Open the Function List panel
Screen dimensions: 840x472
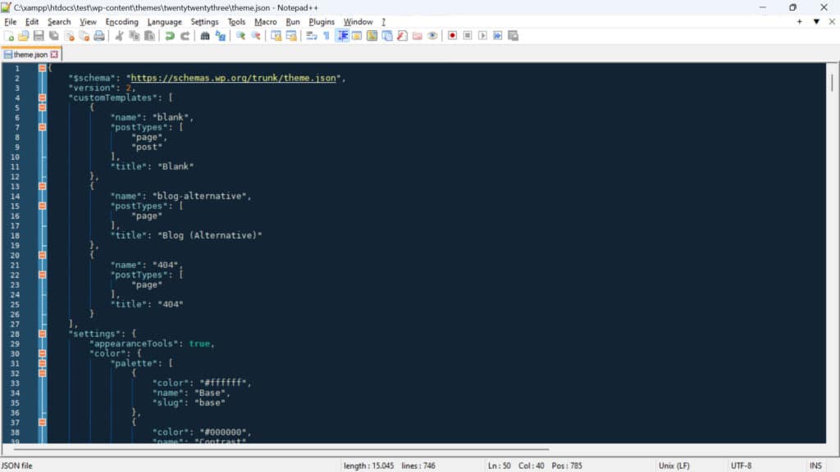pos(400,35)
